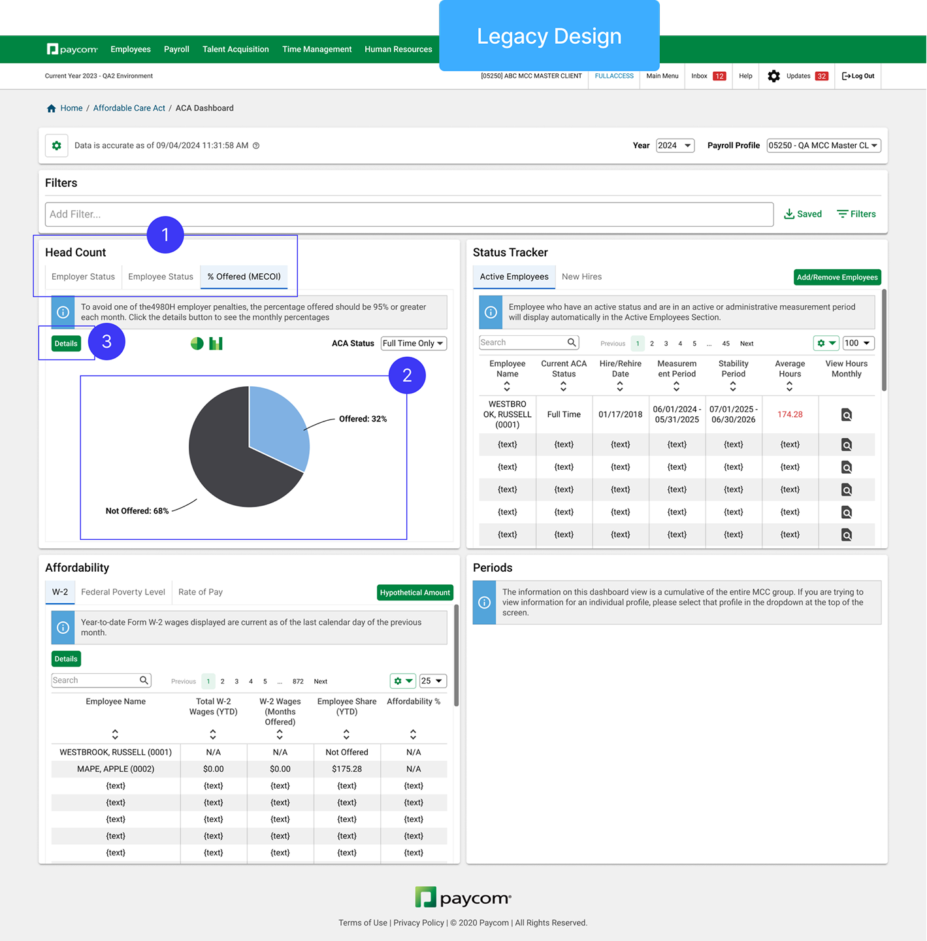Select the Federal Poverty Level tab
This screenshot has height=941, width=927.
point(123,592)
